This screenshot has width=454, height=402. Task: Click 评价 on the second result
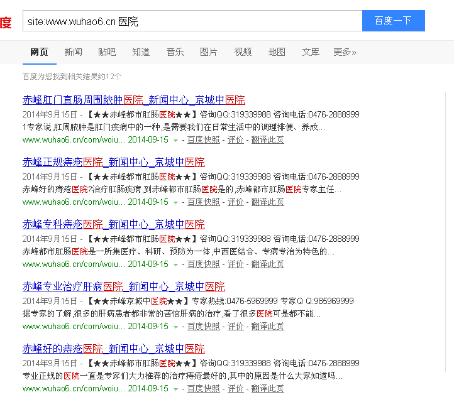tap(236, 202)
